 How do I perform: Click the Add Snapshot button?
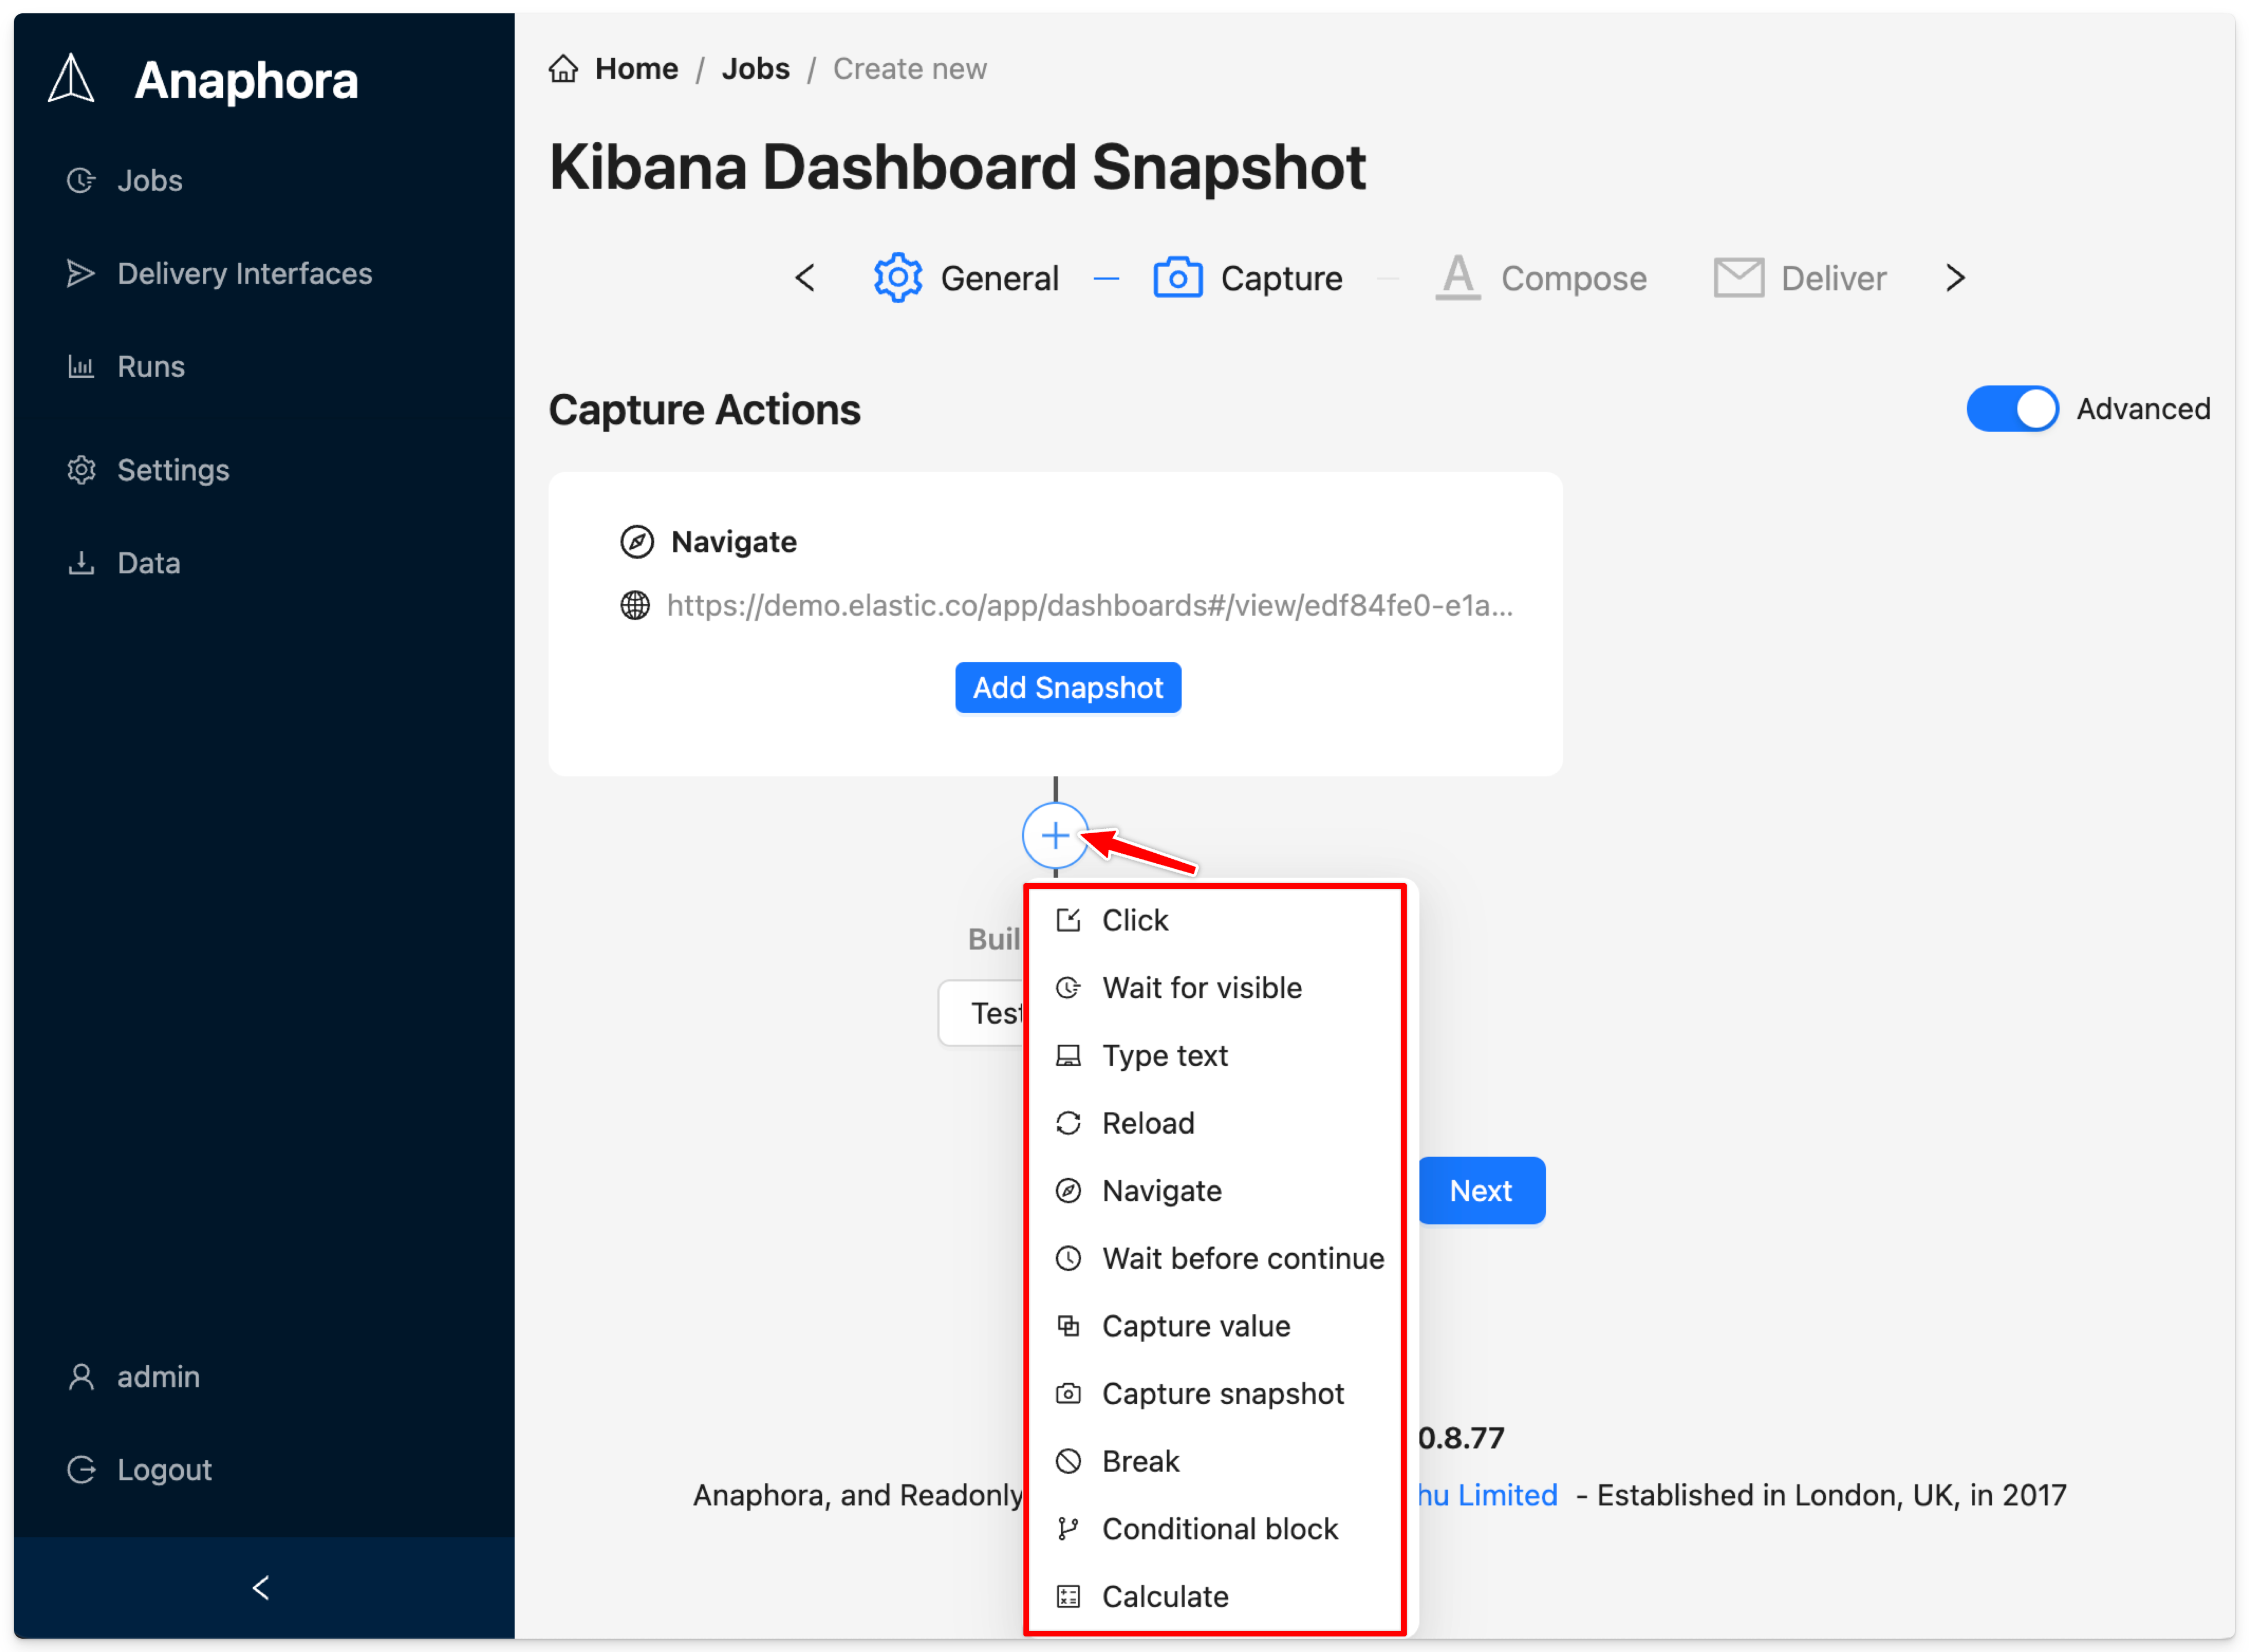(x=1067, y=687)
